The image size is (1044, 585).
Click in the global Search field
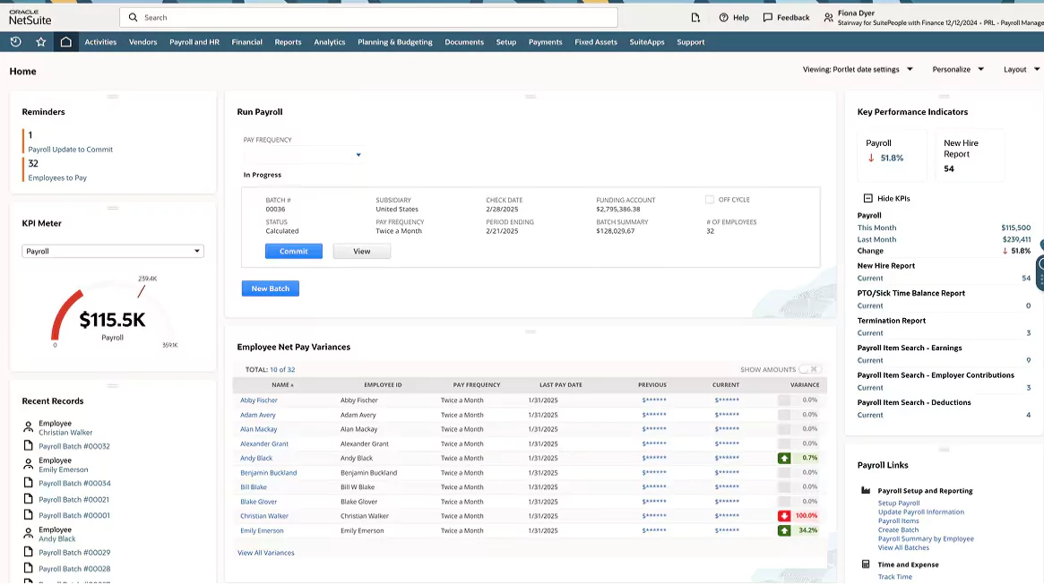[x=358, y=17]
